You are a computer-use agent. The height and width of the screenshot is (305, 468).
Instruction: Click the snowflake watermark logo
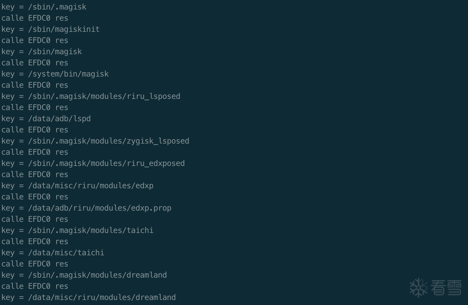[x=418, y=287]
